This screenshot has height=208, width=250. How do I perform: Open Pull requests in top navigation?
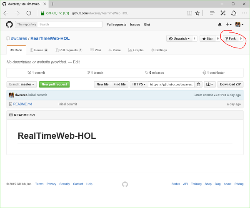(x=116, y=25)
